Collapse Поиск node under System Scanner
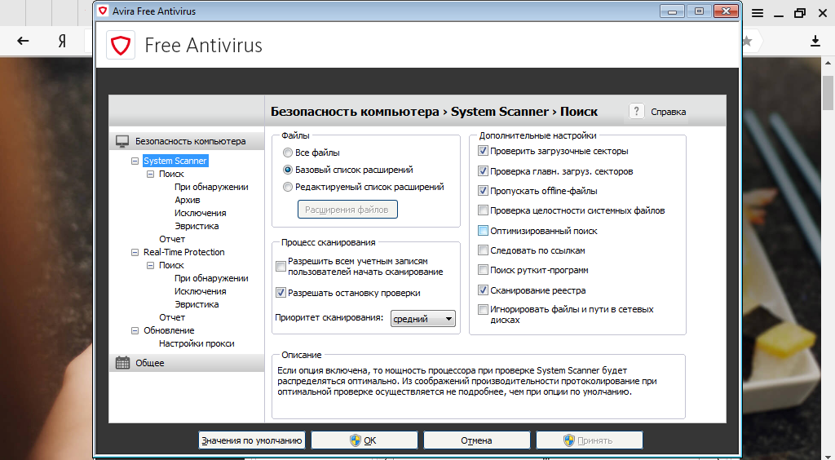Screen dimensions: 835x460 (150, 174)
